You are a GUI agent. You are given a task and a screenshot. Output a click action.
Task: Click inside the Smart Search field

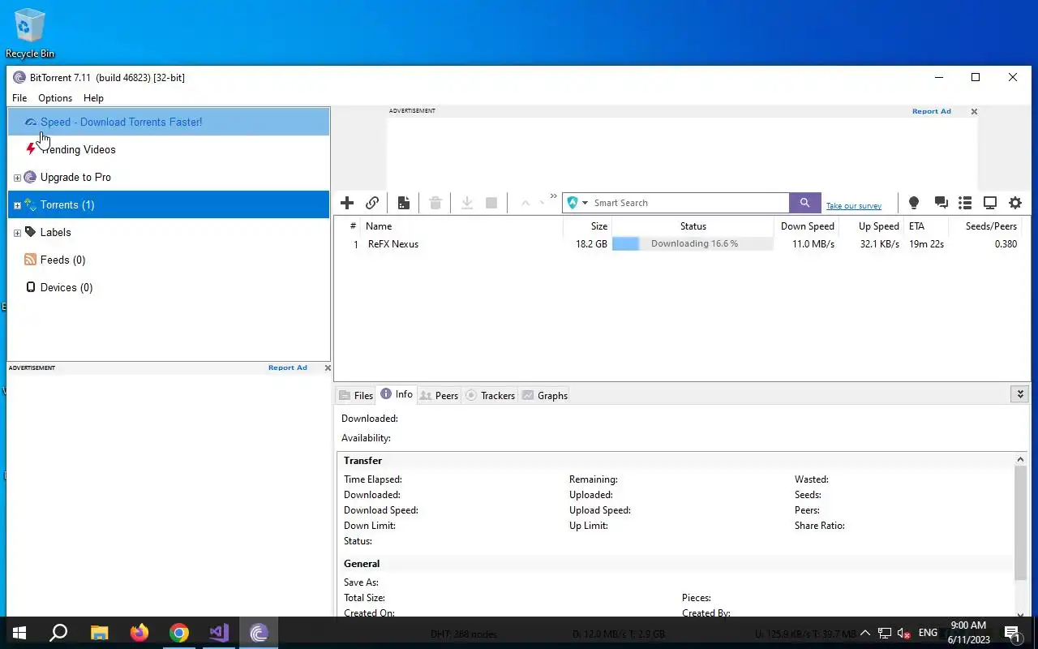689,203
